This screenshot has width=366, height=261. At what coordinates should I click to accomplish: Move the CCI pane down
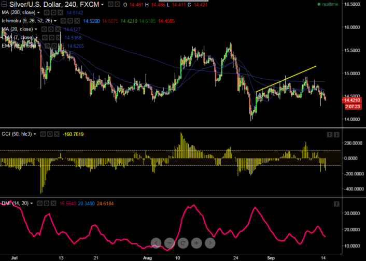[336, 135]
